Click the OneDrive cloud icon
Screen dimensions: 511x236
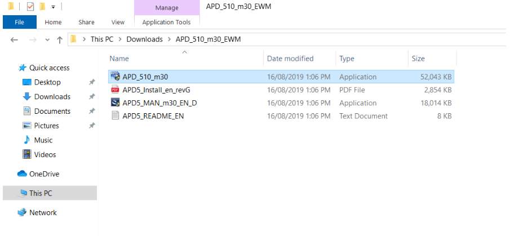[x=22, y=173]
